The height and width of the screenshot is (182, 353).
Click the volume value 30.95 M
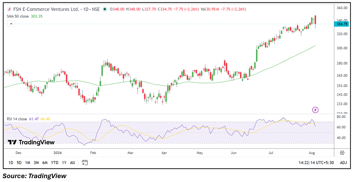[x=213, y=9]
